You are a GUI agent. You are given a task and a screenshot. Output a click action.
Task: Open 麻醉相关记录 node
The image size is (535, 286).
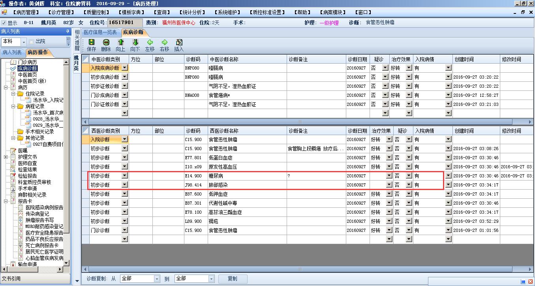tap(32, 195)
